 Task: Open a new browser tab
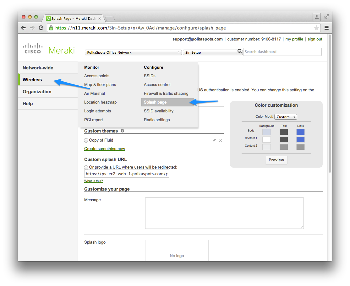click(x=110, y=19)
